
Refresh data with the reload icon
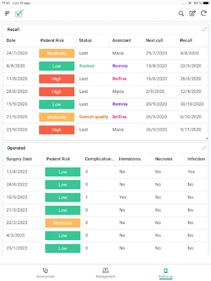[203, 13]
